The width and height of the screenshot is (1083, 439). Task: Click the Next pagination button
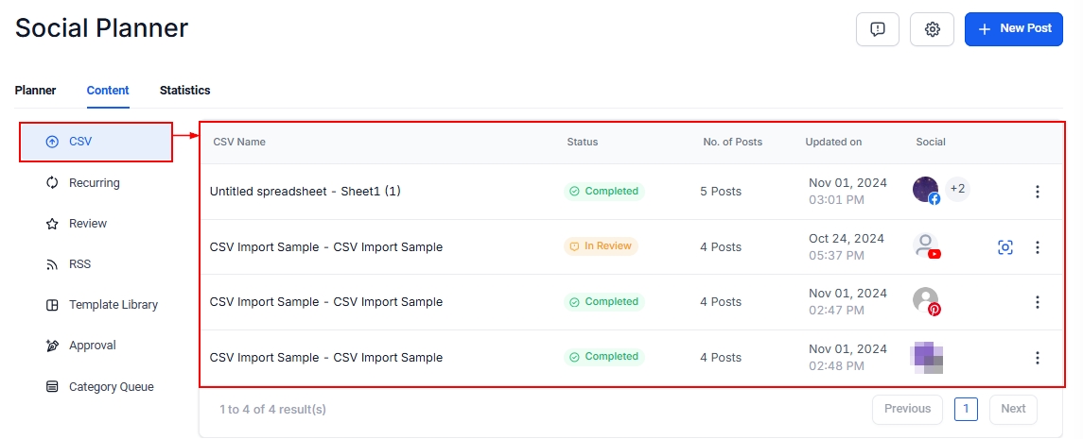(x=1013, y=409)
